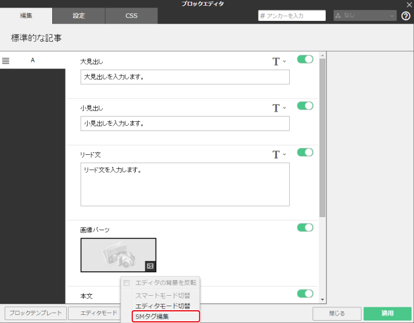Viewport: 414px width, 323px height.
Task: Click the 大見出し text input field
Action: [185, 77]
